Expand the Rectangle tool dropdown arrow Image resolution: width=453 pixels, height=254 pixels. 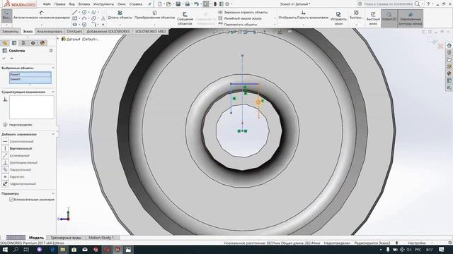tap(79, 18)
